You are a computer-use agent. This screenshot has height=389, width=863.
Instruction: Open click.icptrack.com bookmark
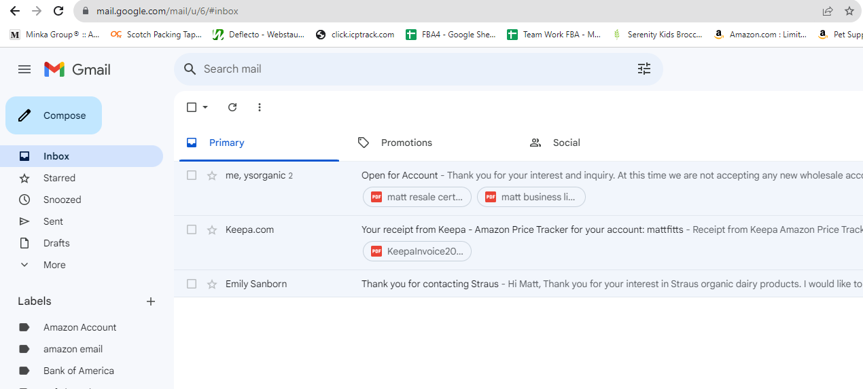pyautogui.click(x=355, y=35)
